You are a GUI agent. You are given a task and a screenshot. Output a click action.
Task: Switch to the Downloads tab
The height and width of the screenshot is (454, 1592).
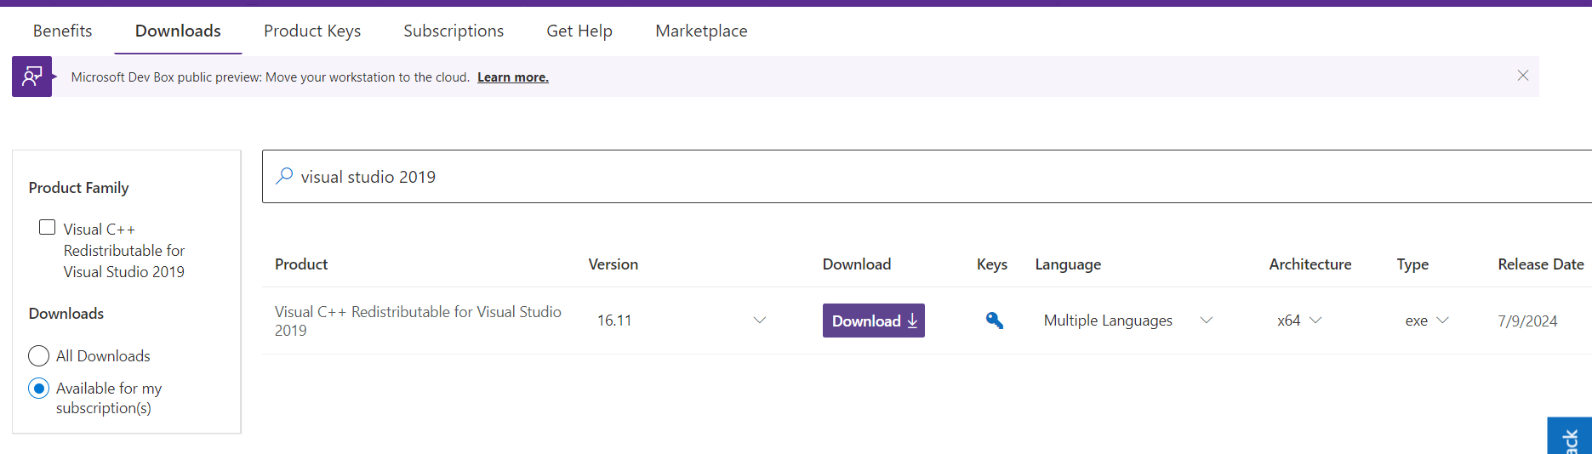(x=178, y=31)
